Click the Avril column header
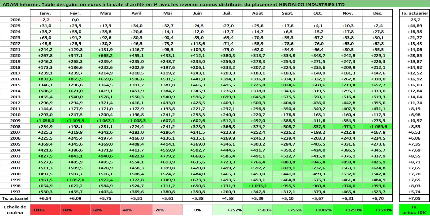This screenshot has height=216, width=430. [136, 13]
